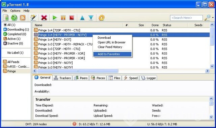This screenshot has width=216, height=128.
Task: Click the search magnifier icon
Action: [208, 18]
